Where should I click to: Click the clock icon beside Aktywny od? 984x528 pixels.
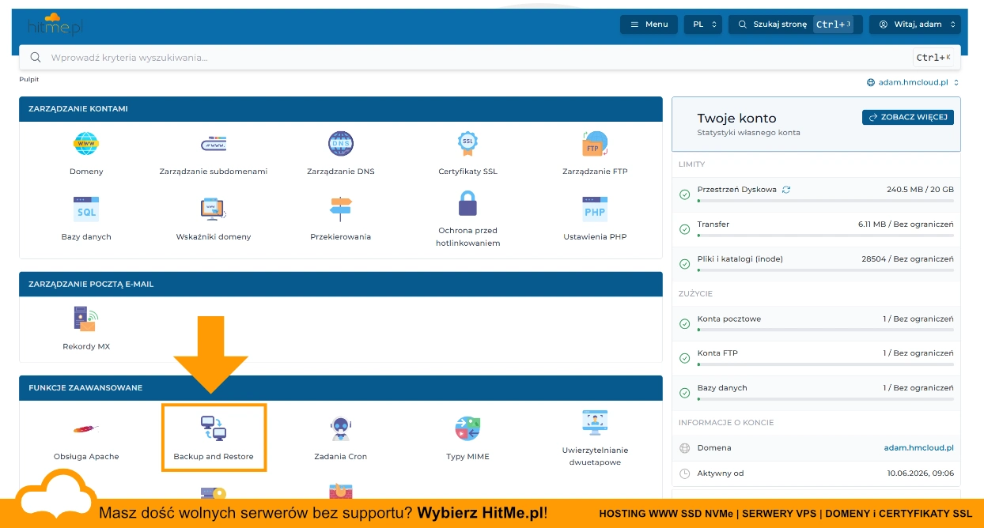(685, 473)
